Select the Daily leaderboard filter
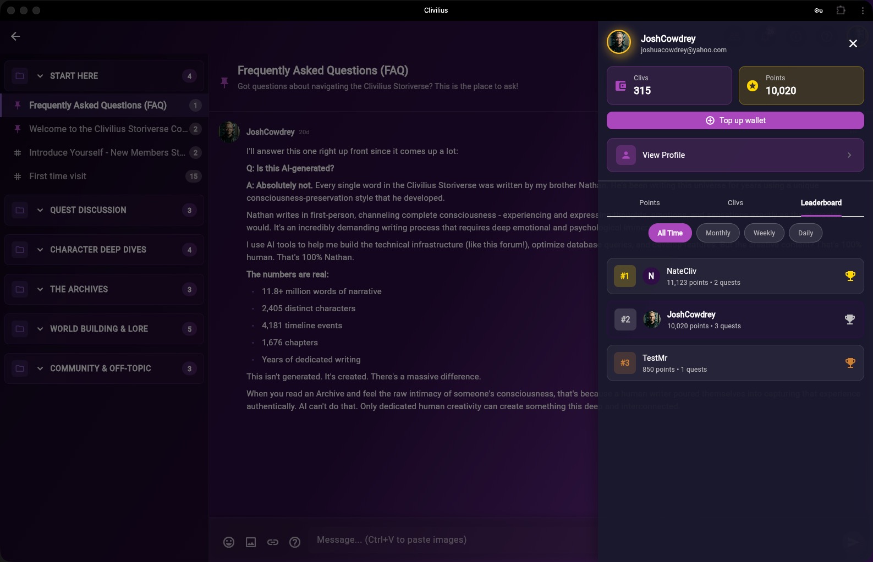The width and height of the screenshot is (873, 562). [805, 233]
